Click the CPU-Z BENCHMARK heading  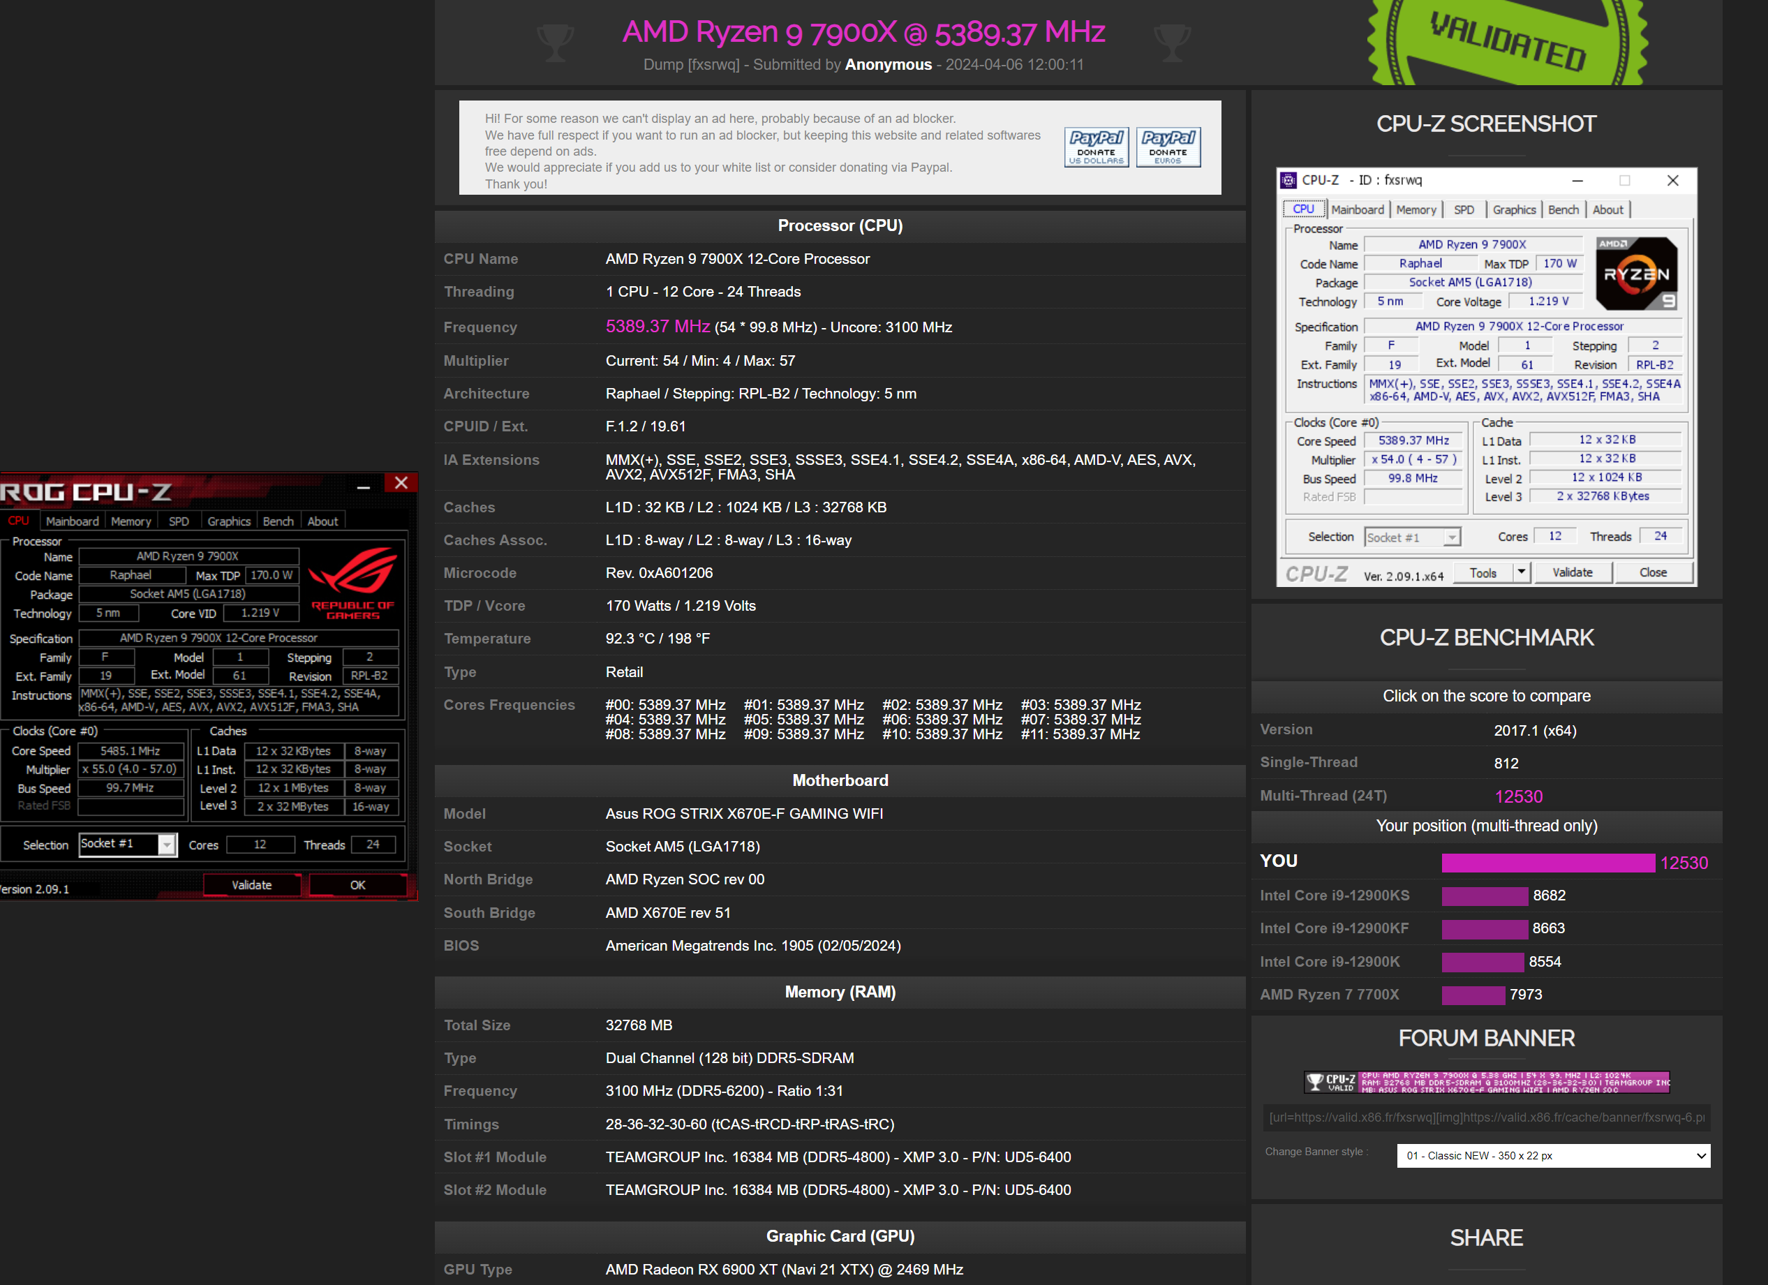point(1486,638)
